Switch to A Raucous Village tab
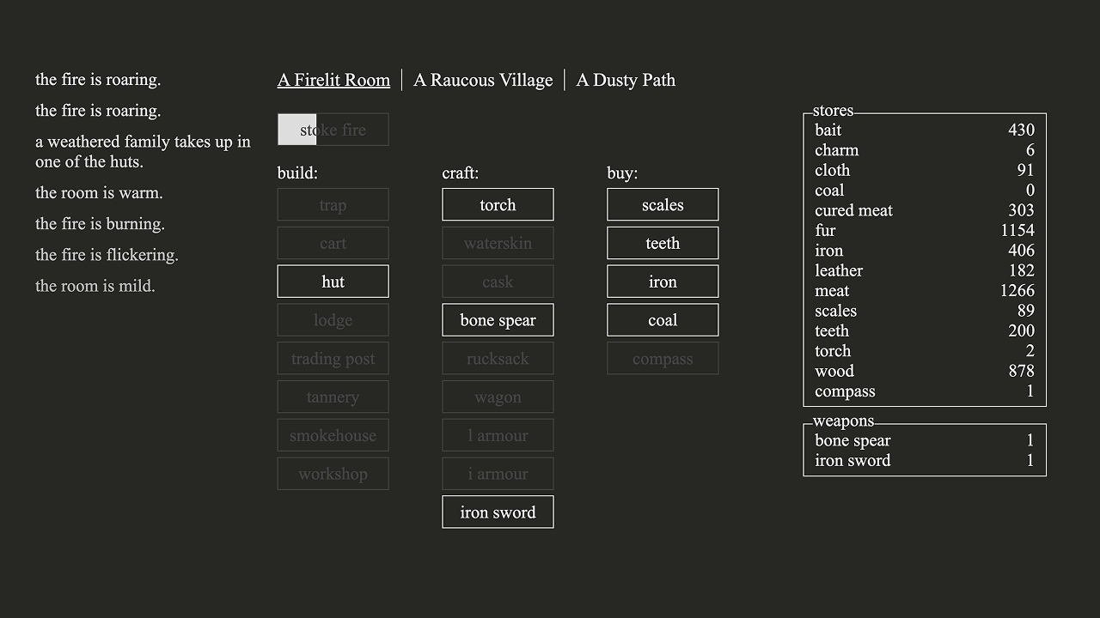Image resolution: width=1100 pixels, height=618 pixels. click(x=482, y=80)
